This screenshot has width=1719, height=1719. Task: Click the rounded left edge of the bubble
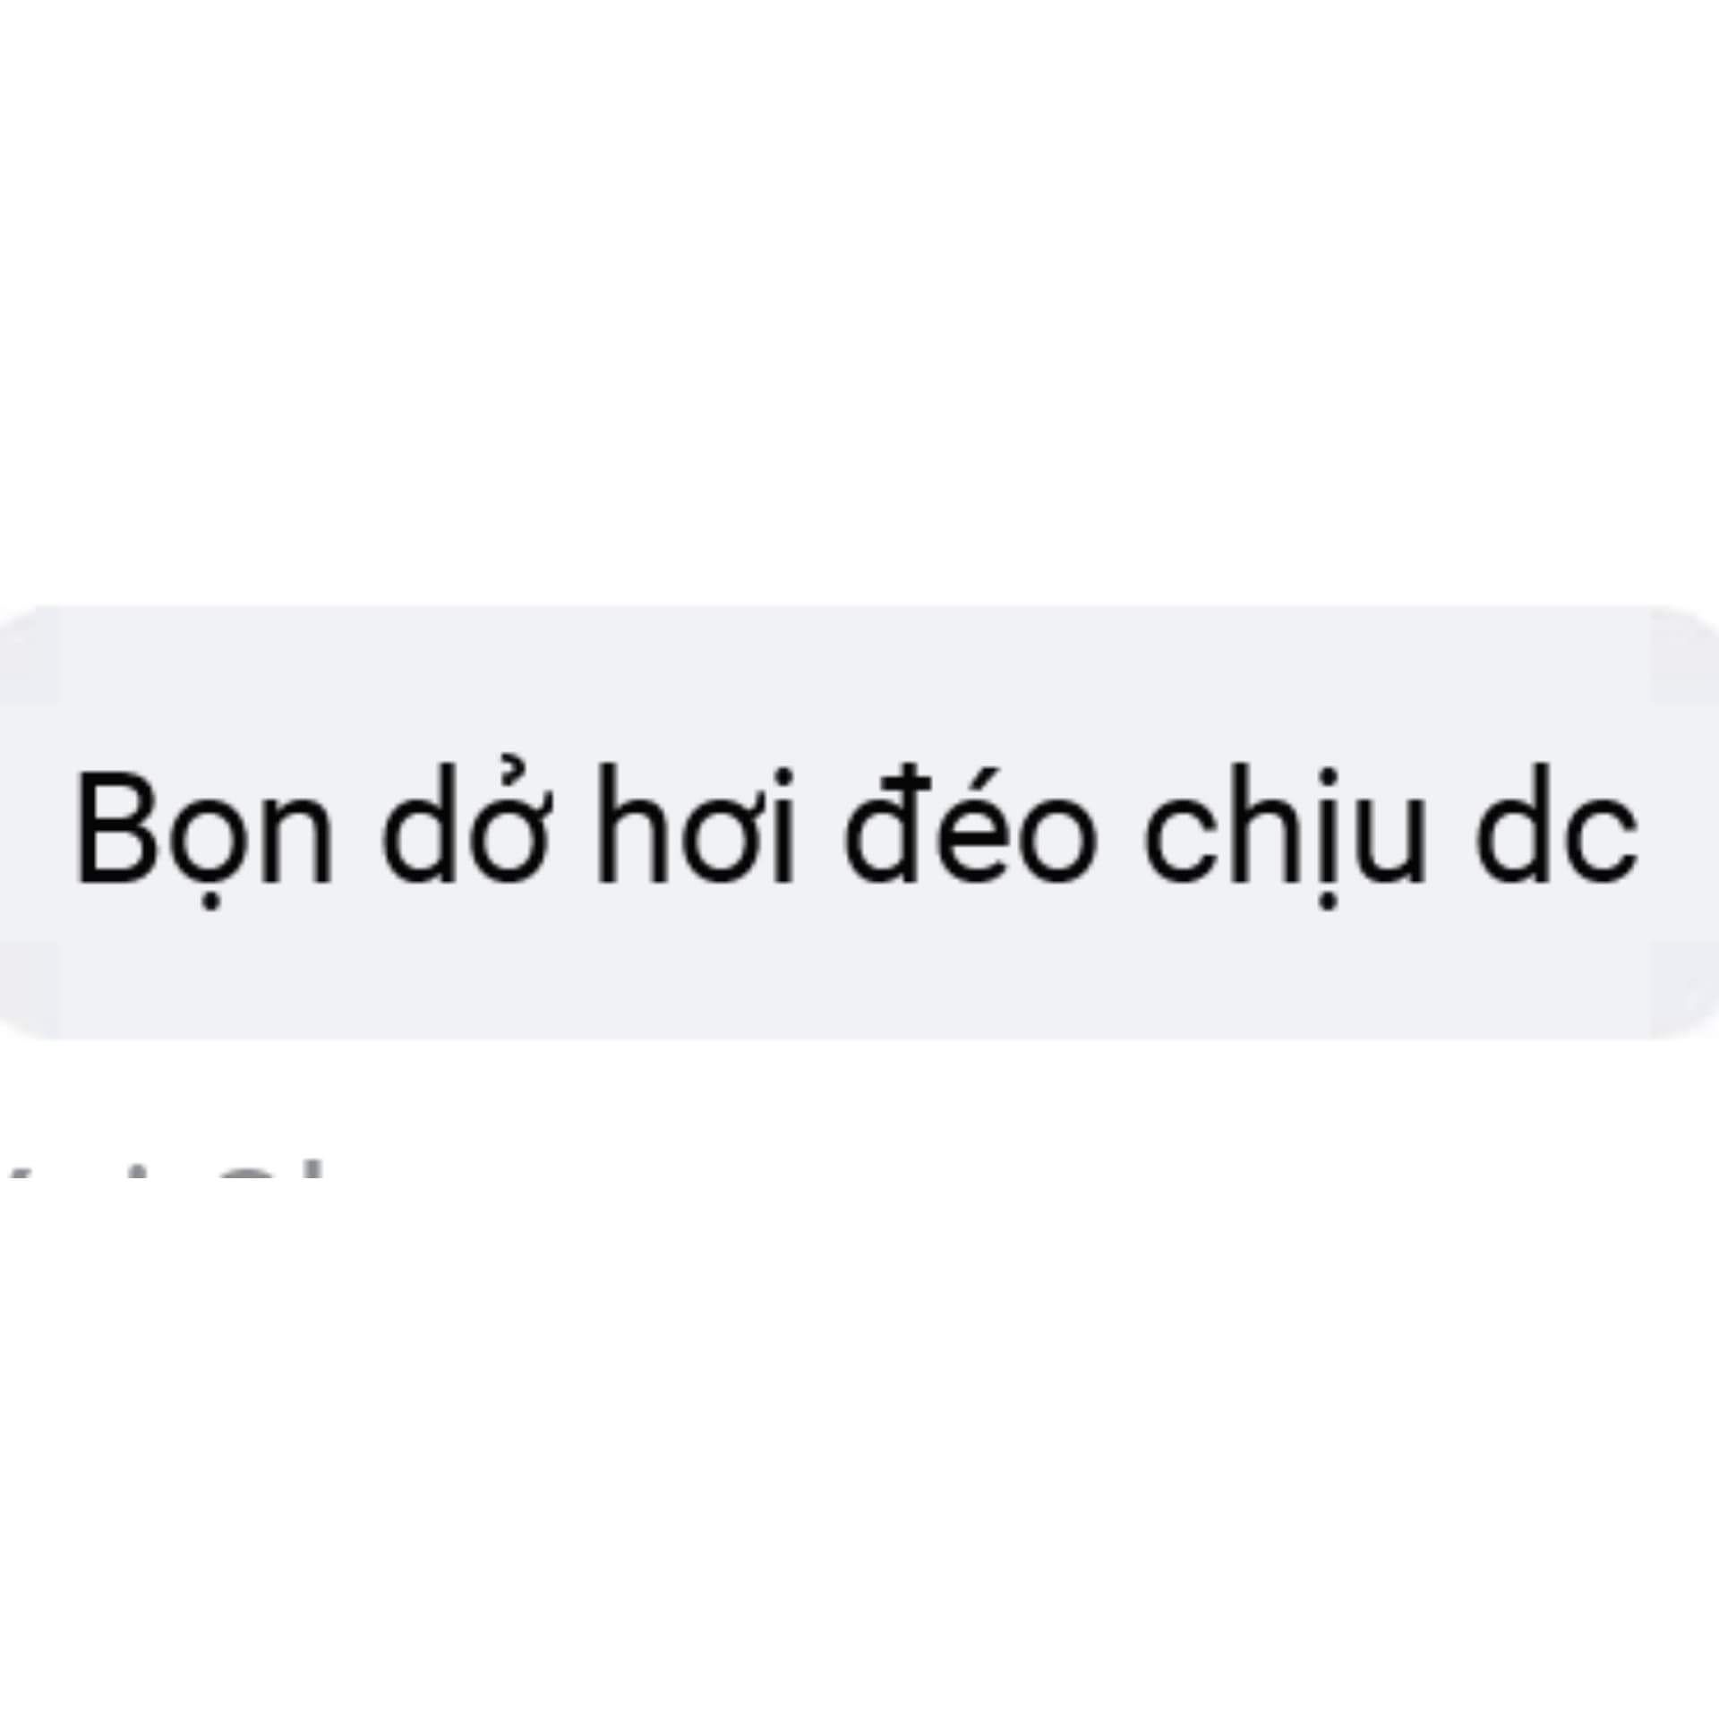point(29,822)
